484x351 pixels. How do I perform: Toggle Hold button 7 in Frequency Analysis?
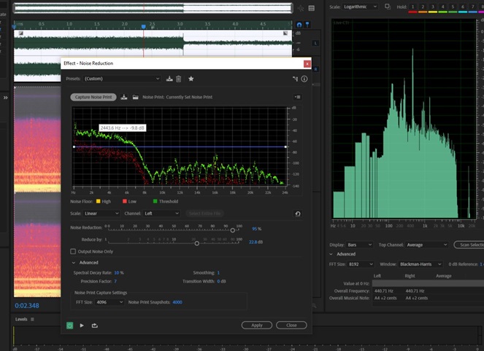(472, 7)
